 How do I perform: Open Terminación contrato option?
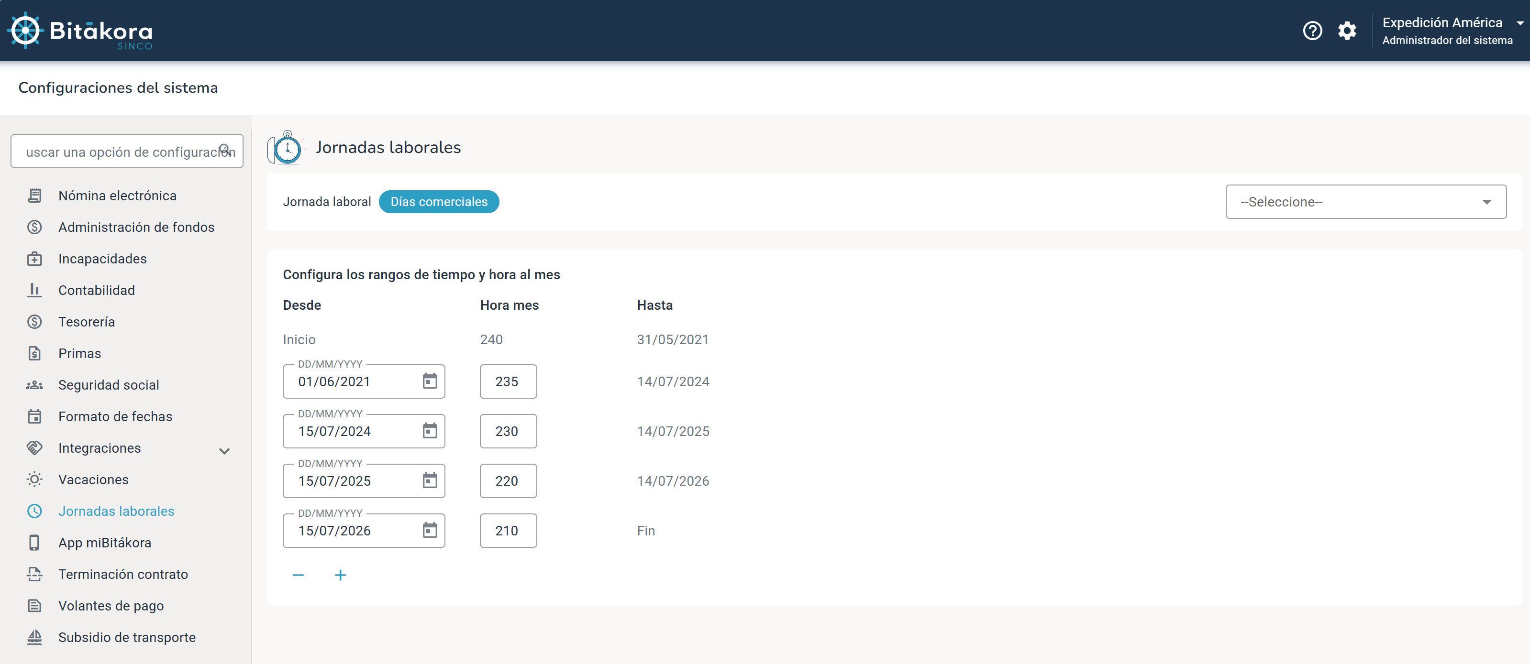tap(123, 575)
